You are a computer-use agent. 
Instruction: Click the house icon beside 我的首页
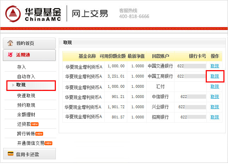[x=10, y=43]
